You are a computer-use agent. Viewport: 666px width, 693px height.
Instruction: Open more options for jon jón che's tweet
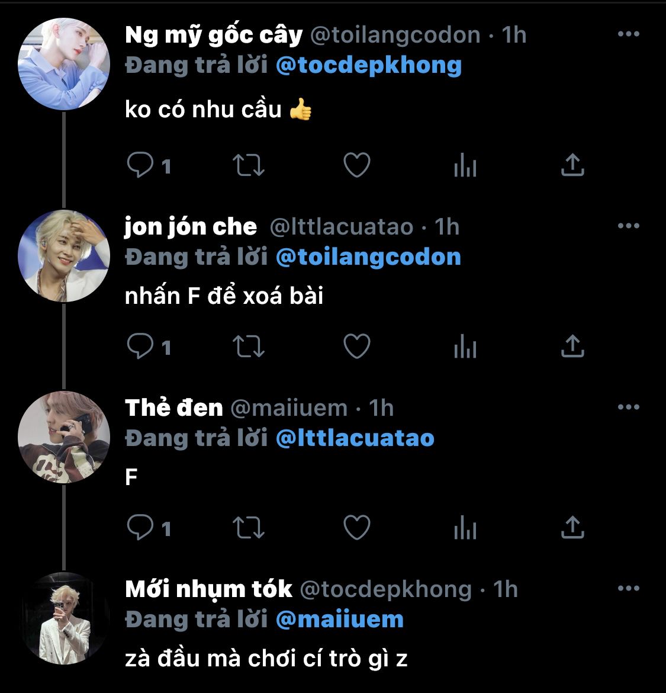[629, 226]
